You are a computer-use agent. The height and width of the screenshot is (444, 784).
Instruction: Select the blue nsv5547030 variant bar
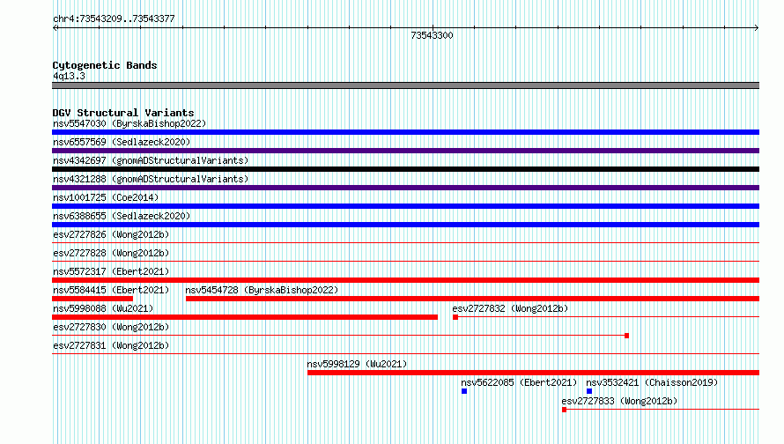click(405, 132)
